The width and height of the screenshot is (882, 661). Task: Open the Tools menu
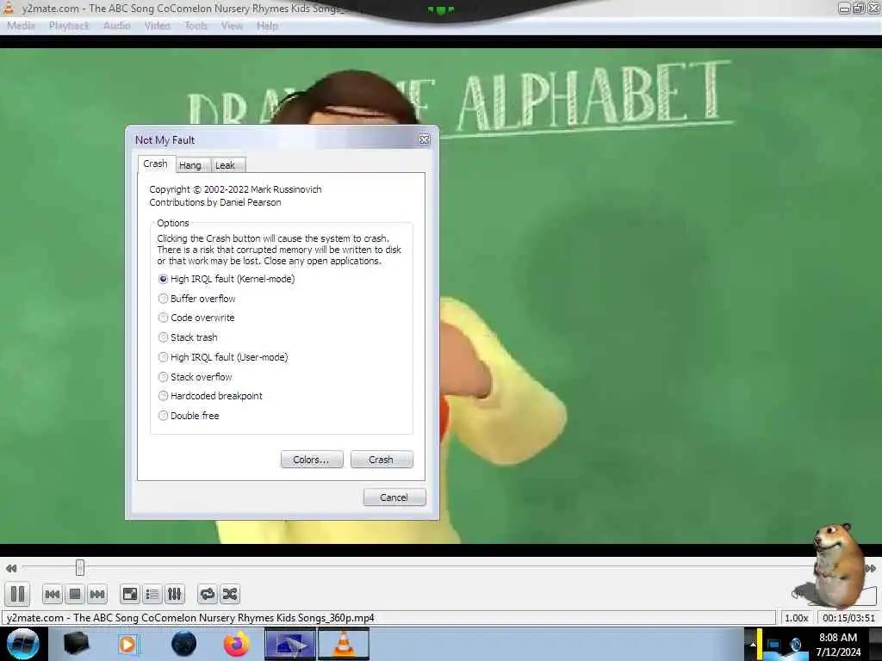pyautogui.click(x=196, y=25)
